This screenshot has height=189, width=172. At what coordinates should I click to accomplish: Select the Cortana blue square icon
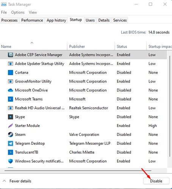[10, 73]
